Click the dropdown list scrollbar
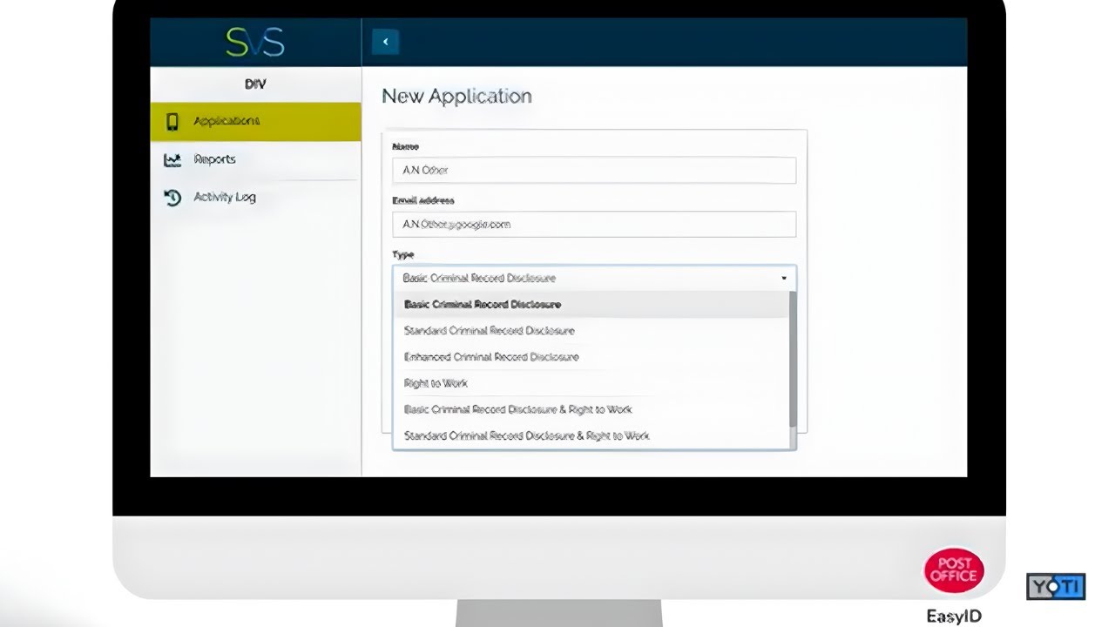Viewport: 1115px width, 627px height. (793, 359)
